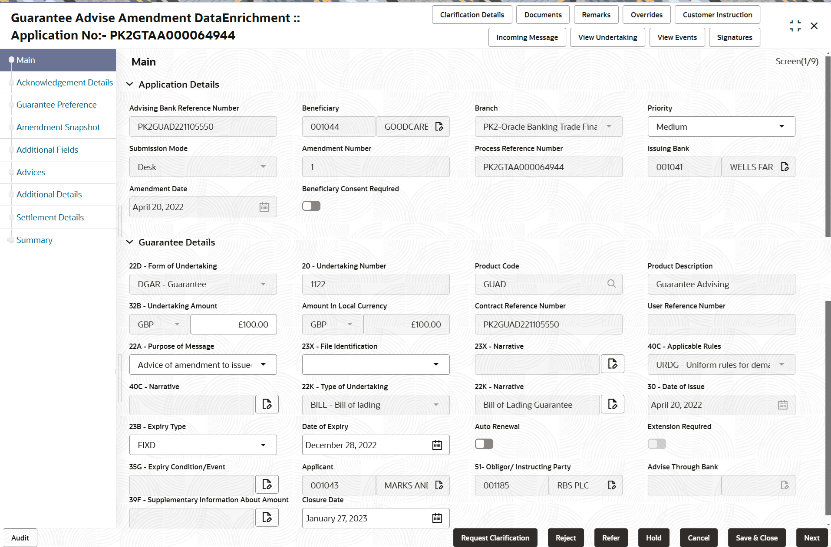The width and height of the screenshot is (831, 547).
Task: Open 23X Narrative editor icon
Action: point(613,364)
